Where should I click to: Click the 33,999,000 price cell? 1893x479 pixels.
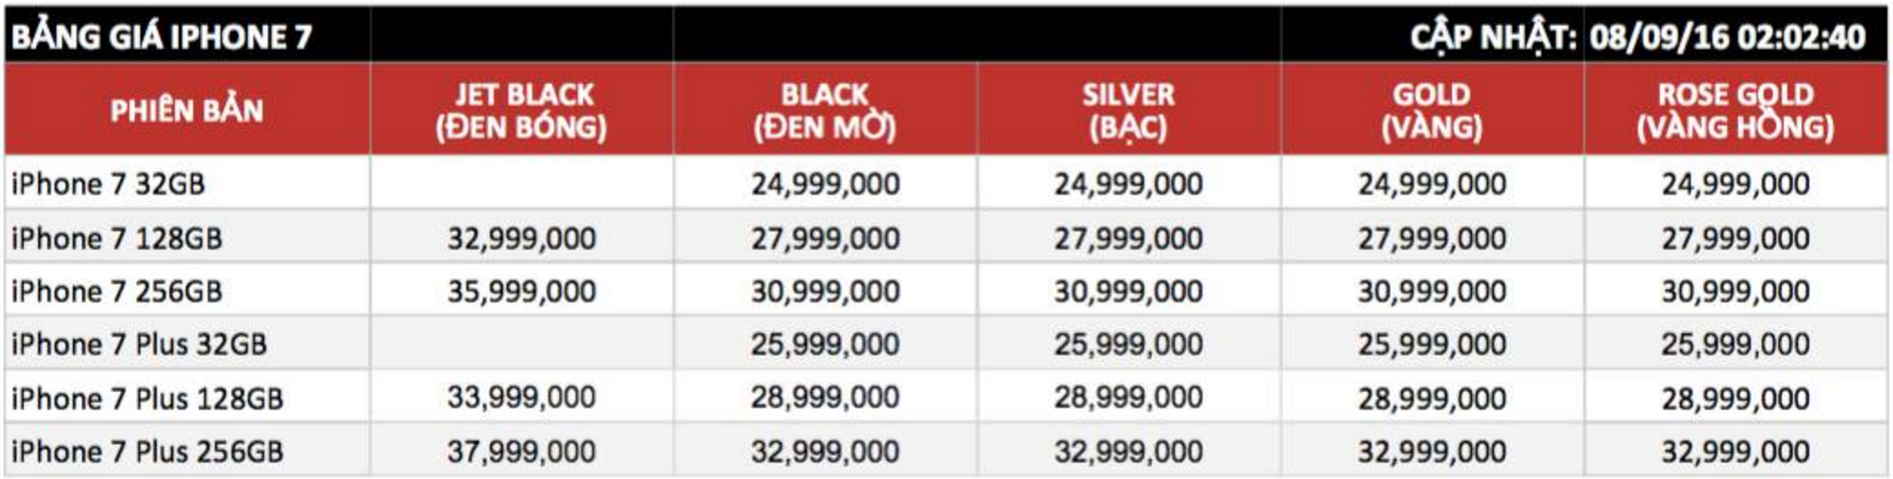[521, 398]
